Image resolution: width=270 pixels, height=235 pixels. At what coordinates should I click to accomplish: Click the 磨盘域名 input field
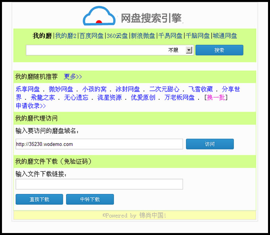click(99, 144)
